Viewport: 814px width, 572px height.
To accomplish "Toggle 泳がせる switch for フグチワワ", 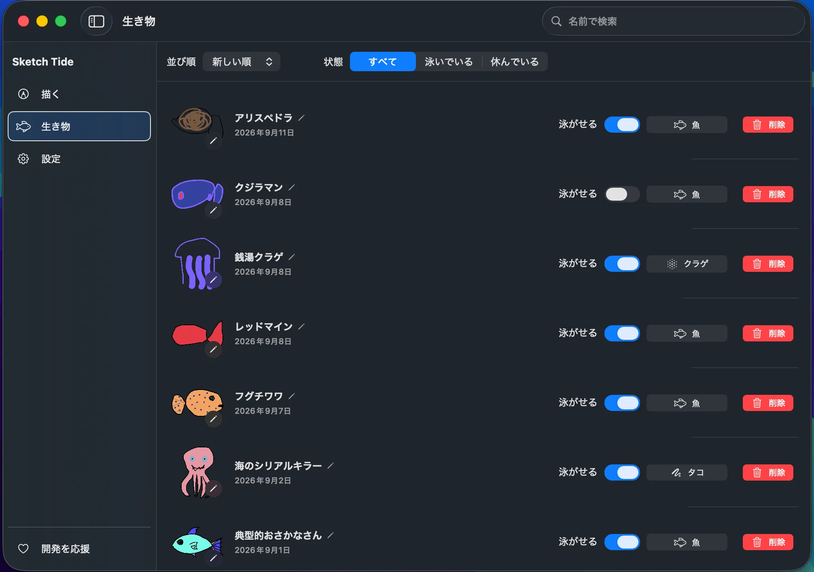I will (622, 403).
